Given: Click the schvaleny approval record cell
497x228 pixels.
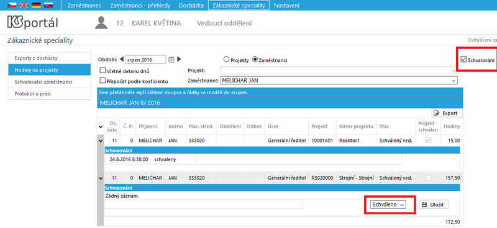Looking at the screenshot, I should 174,160.
